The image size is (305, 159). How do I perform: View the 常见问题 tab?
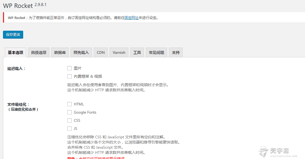(156, 52)
